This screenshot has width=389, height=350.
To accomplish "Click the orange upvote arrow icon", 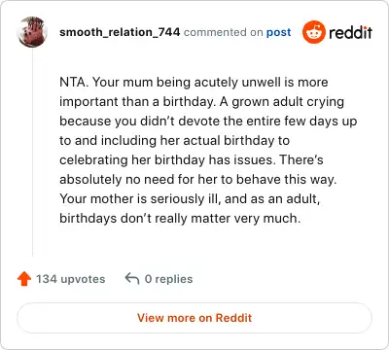I will pos(24,279).
